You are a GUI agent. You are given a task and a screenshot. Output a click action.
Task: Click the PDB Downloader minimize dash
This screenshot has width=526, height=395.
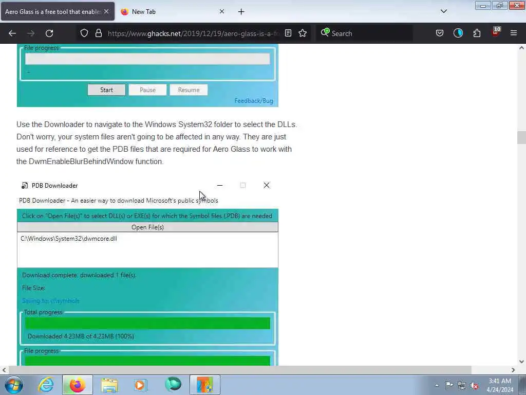tap(220, 185)
